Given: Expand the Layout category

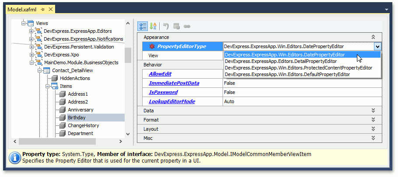Looking at the screenshot, I should (373, 129).
